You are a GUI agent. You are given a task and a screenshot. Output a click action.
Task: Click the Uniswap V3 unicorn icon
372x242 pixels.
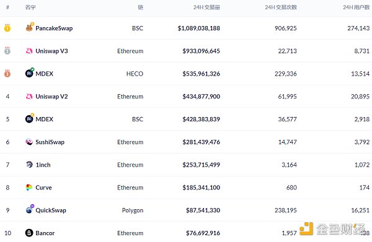coord(29,51)
